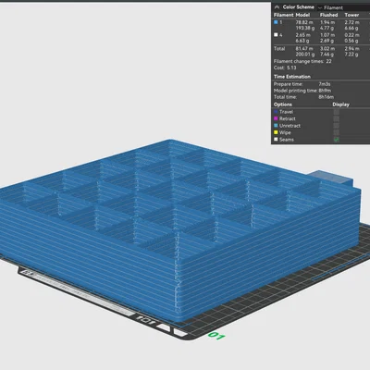Select the '2.65 m' filament 4 value
Screen dimensions: 370x370
click(x=302, y=35)
